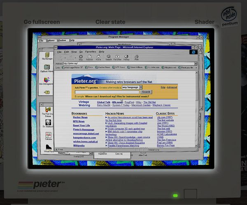Open the Macintosh Garden webring link
Image resolution: width=247 pixels, height=205 pixels.
(141, 105)
